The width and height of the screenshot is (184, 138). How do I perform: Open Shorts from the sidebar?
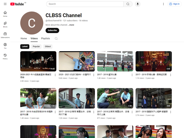tap(5, 24)
